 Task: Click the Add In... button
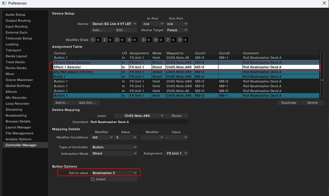64,102
